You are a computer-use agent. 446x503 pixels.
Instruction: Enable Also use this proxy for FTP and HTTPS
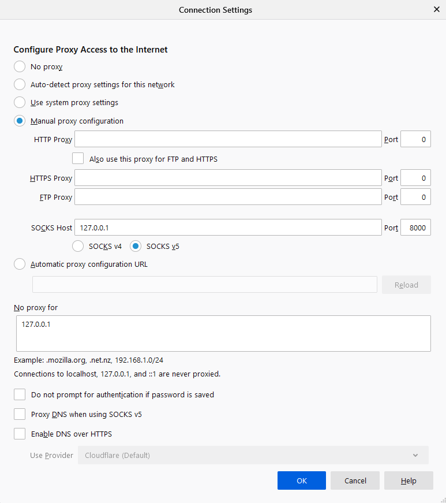point(78,158)
